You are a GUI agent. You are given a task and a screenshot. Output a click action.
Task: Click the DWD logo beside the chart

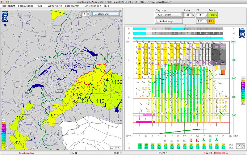tap(242, 33)
